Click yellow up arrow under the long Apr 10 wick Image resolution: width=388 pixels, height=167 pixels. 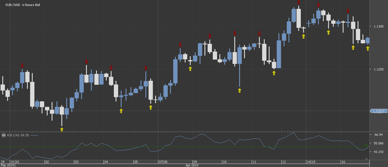pos(240,91)
